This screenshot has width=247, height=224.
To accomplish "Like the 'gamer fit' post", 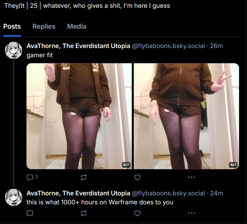I will [x=137, y=177].
